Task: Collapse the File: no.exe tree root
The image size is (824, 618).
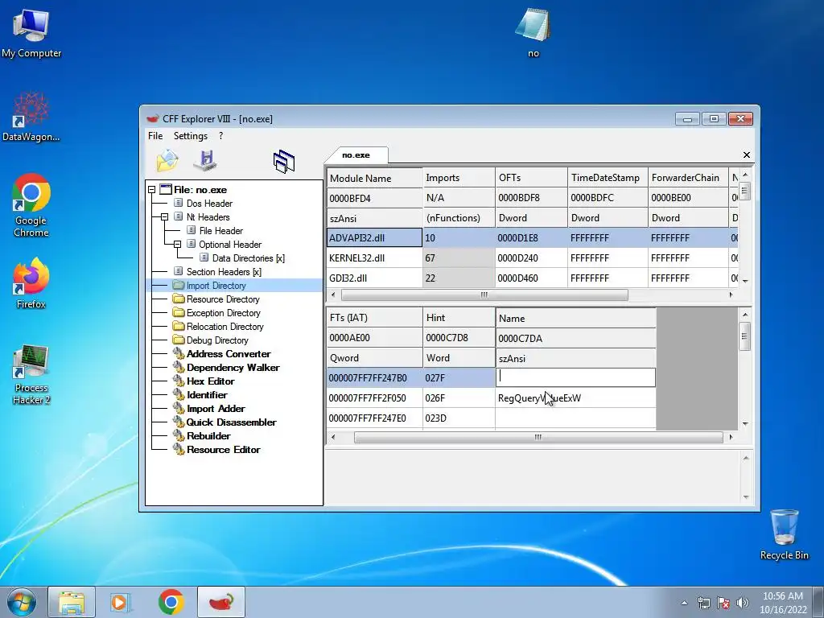Action: coord(152,190)
